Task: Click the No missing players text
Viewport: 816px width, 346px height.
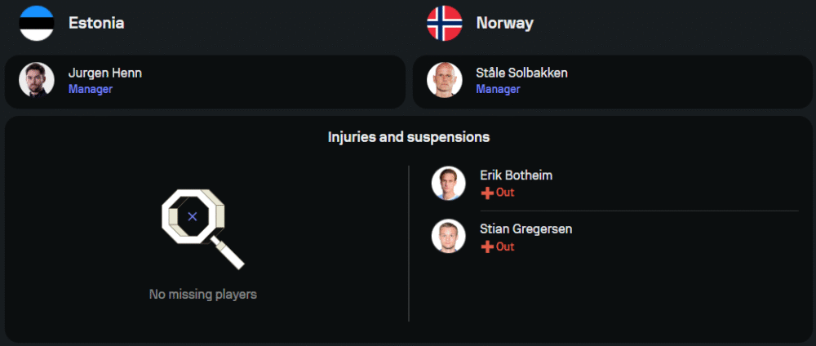Action: [203, 294]
